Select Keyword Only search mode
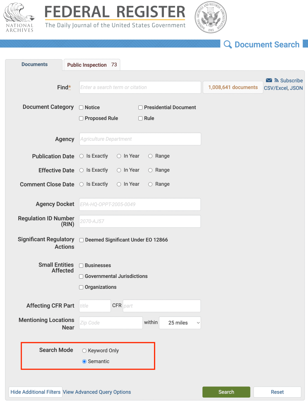308x403 pixels. pos(84,351)
